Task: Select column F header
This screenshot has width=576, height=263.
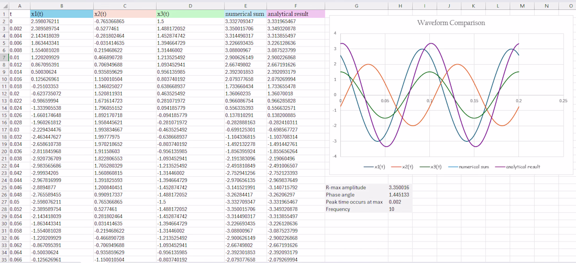Action: pyautogui.click(x=296, y=6)
